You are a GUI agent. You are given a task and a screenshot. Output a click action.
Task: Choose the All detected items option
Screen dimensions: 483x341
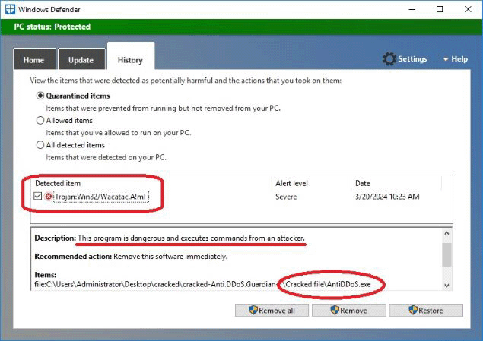pyautogui.click(x=40, y=145)
